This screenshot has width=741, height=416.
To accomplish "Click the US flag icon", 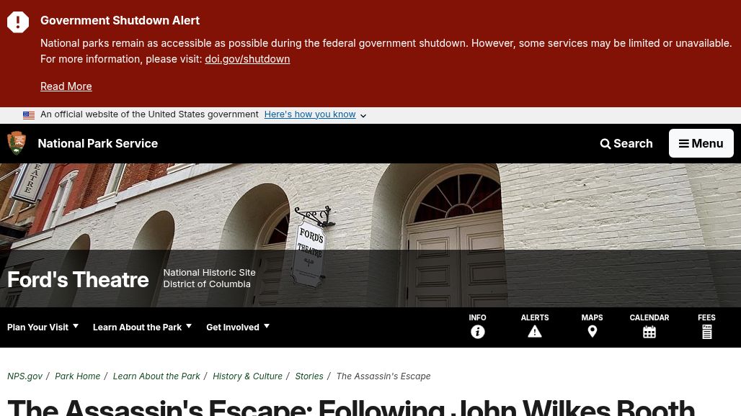I will click(x=28, y=115).
